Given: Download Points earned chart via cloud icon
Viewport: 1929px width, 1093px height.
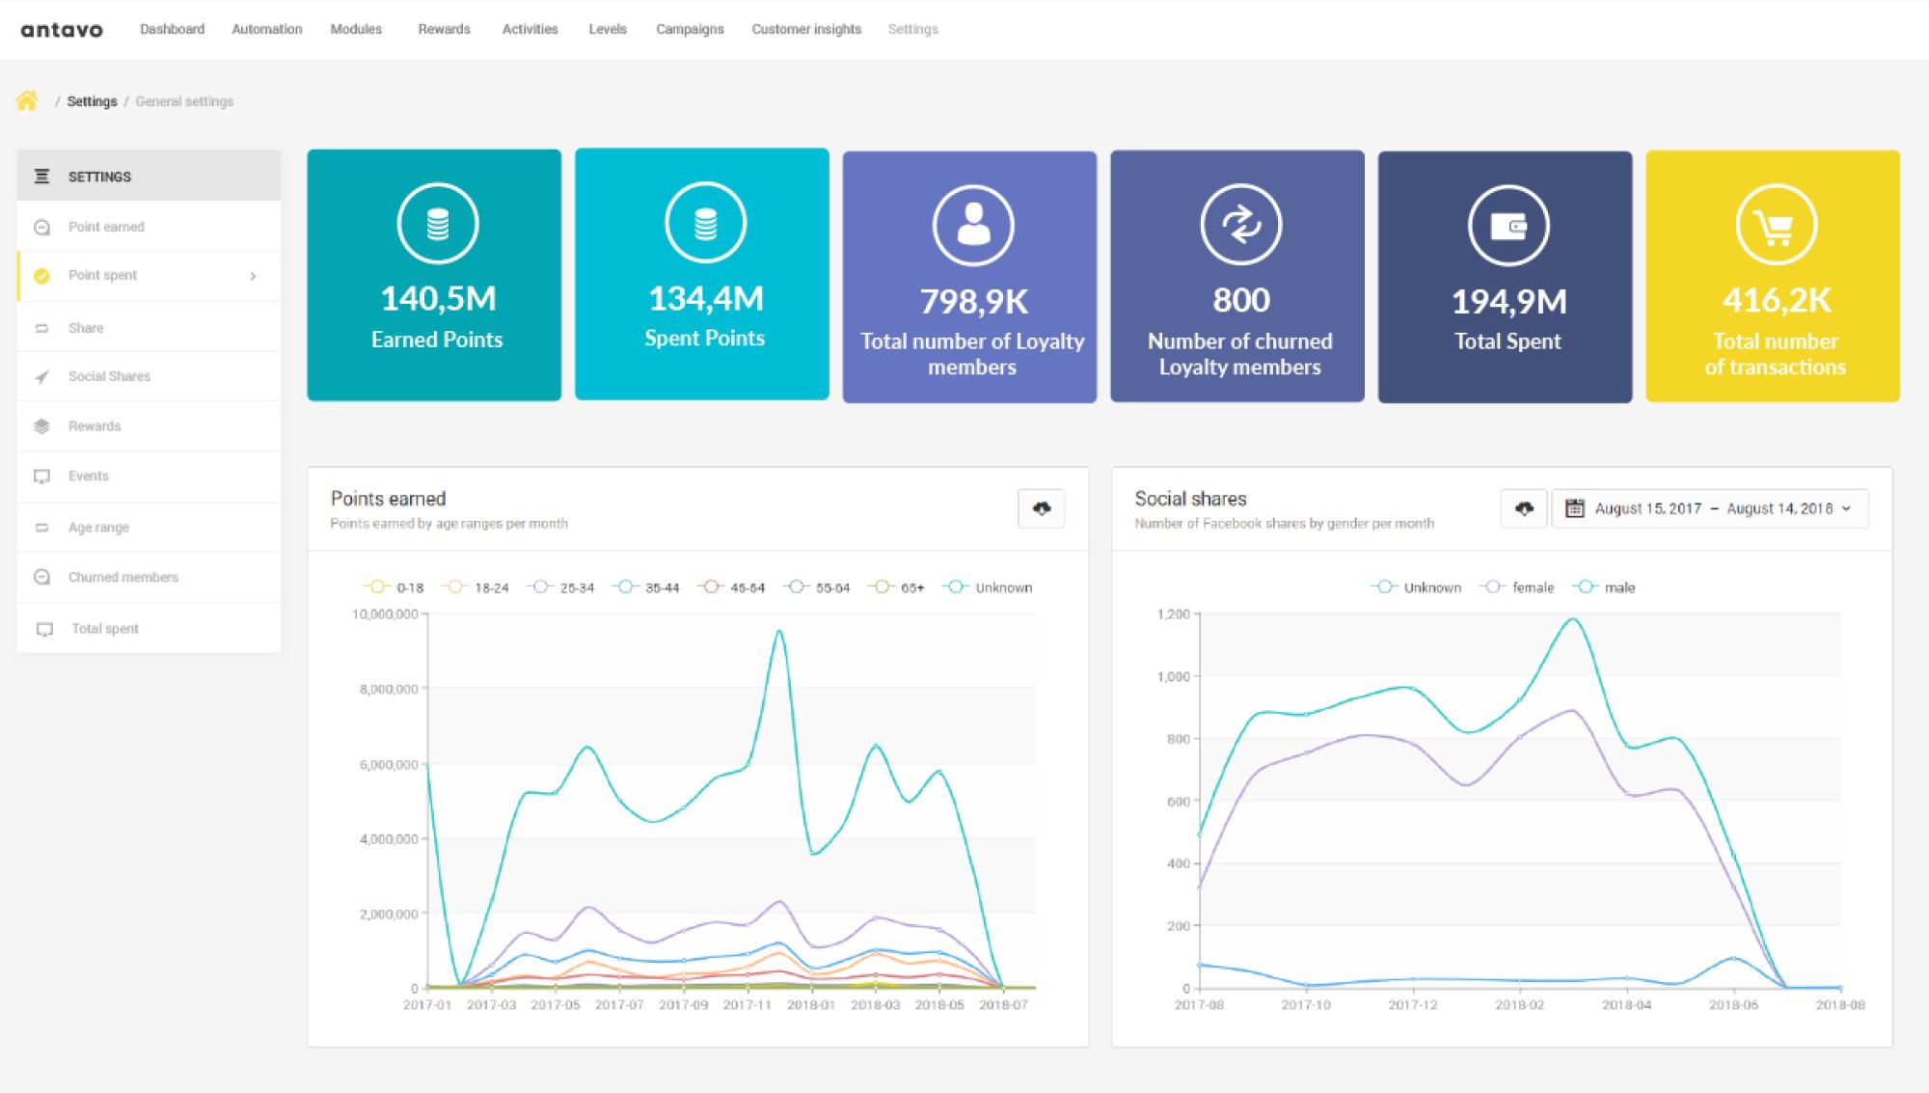Looking at the screenshot, I should pos(1041,508).
